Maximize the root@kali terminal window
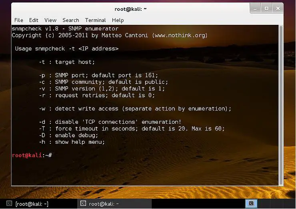The height and width of the screenshot is (209, 296). [x=266, y=8]
